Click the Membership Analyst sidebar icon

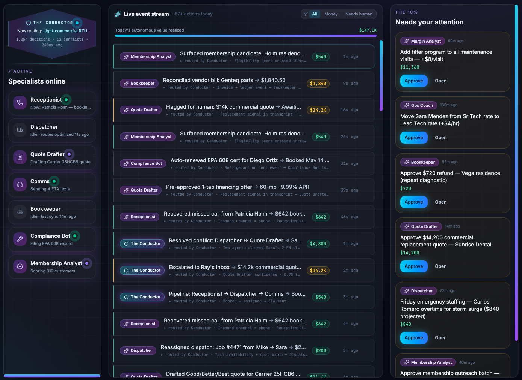pos(20,267)
